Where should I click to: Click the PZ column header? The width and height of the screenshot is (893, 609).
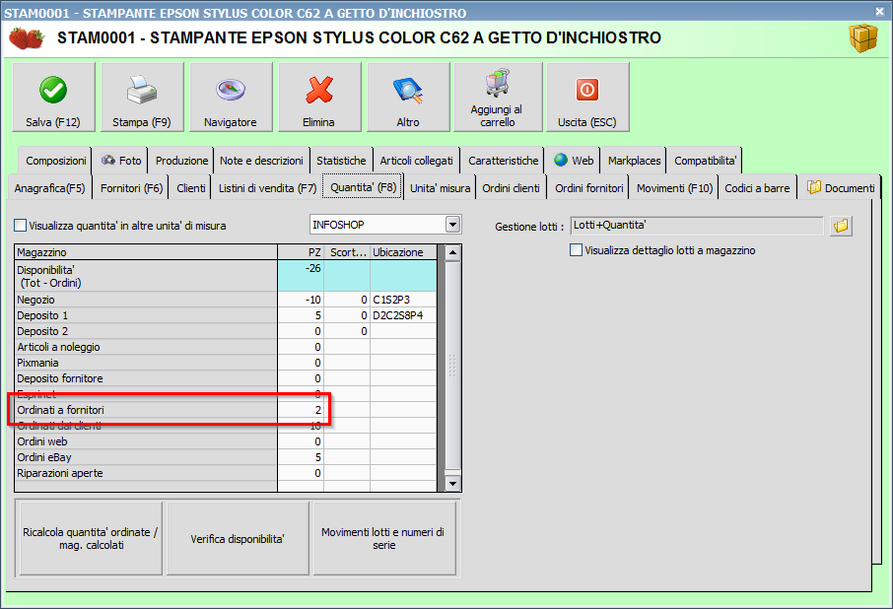301,252
